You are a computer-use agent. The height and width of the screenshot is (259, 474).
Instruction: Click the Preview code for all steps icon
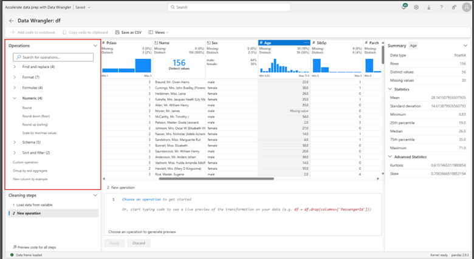coord(15,247)
